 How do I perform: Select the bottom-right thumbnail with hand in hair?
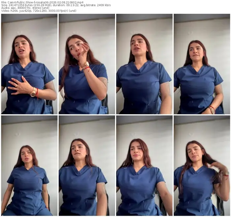(202, 165)
